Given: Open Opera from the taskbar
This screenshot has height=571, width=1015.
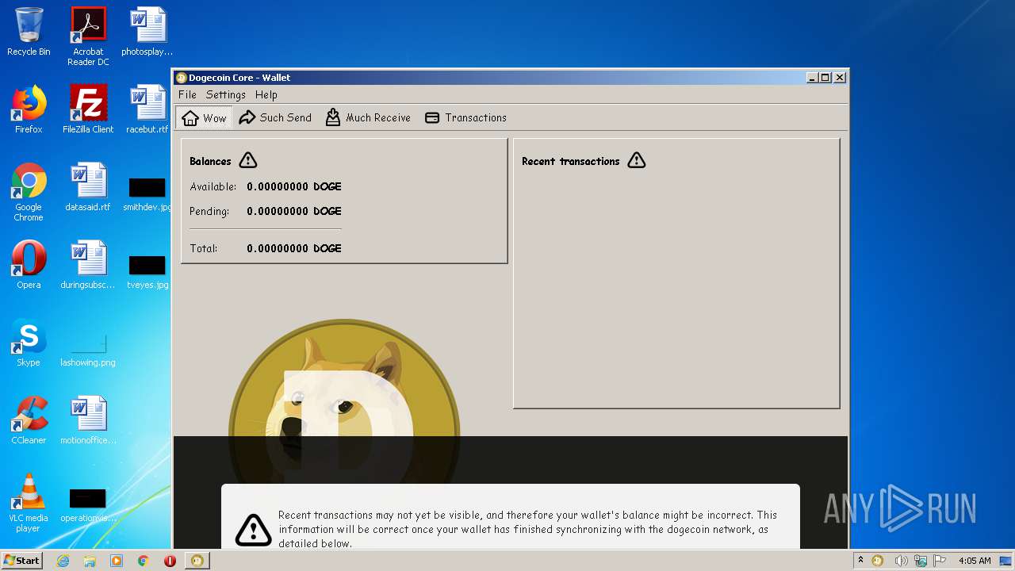Looking at the screenshot, I should [x=170, y=561].
